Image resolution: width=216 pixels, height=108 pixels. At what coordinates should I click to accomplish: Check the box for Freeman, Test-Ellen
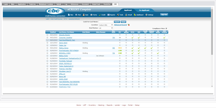(48, 69)
